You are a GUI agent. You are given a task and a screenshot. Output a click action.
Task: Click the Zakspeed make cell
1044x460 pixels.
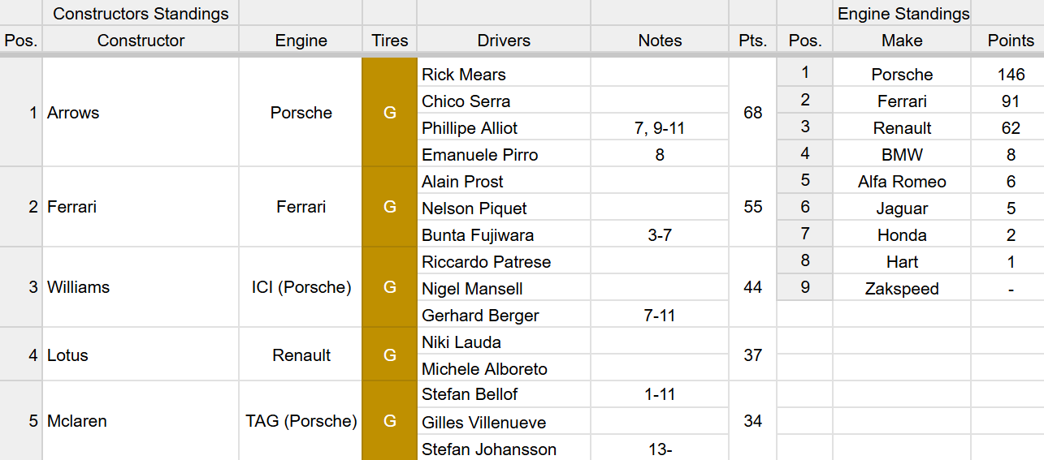(x=902, y=288)
